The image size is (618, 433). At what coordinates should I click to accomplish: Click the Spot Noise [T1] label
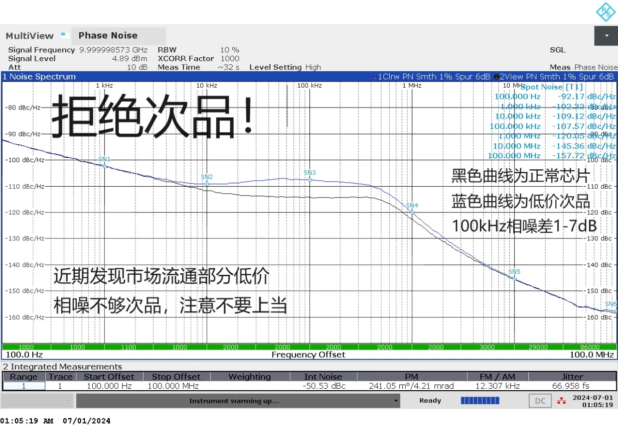[552, 87]
